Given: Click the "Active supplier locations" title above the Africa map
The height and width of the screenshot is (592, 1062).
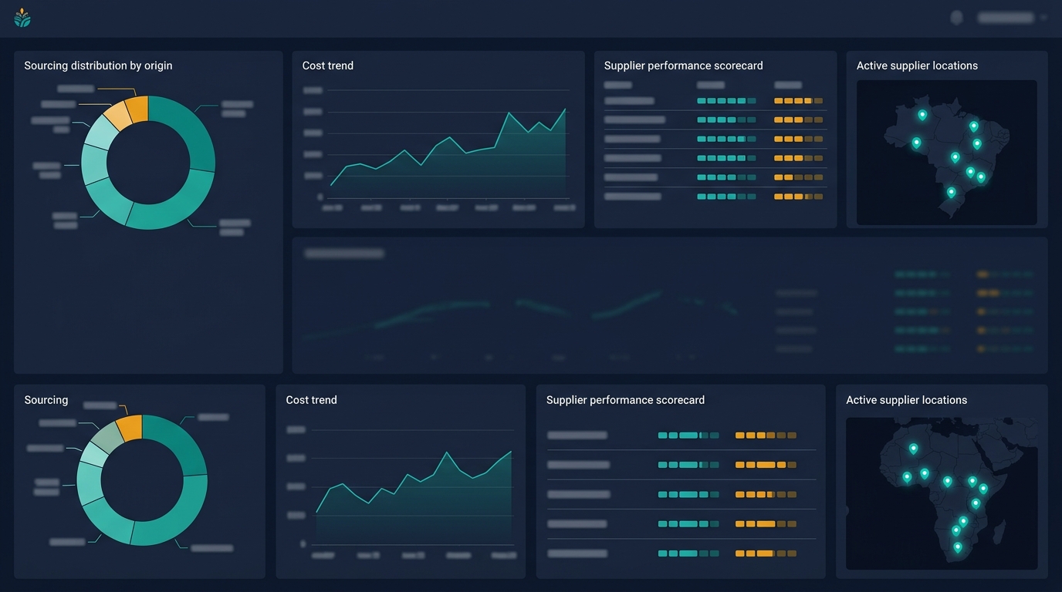Looking at the screenshot, I should (906, 400).
